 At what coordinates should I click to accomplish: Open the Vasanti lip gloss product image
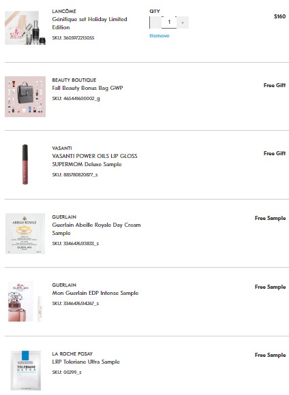(25, 164)
